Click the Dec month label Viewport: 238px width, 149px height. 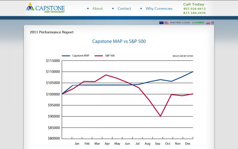(188, 144)
